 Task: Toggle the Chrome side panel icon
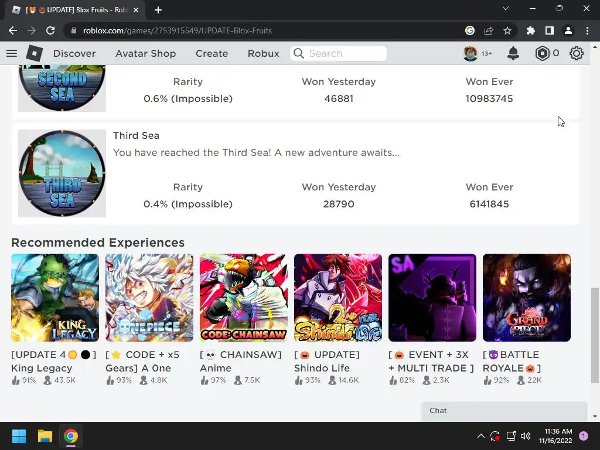550,30
